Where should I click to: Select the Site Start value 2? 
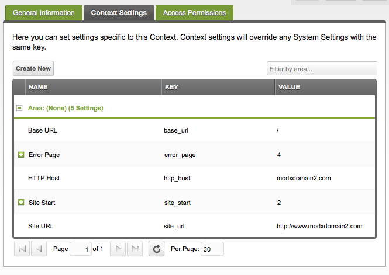(x=279, y=203)
